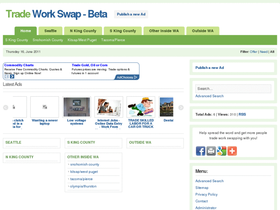Open the Other Inside WA tab

(164, 31)
